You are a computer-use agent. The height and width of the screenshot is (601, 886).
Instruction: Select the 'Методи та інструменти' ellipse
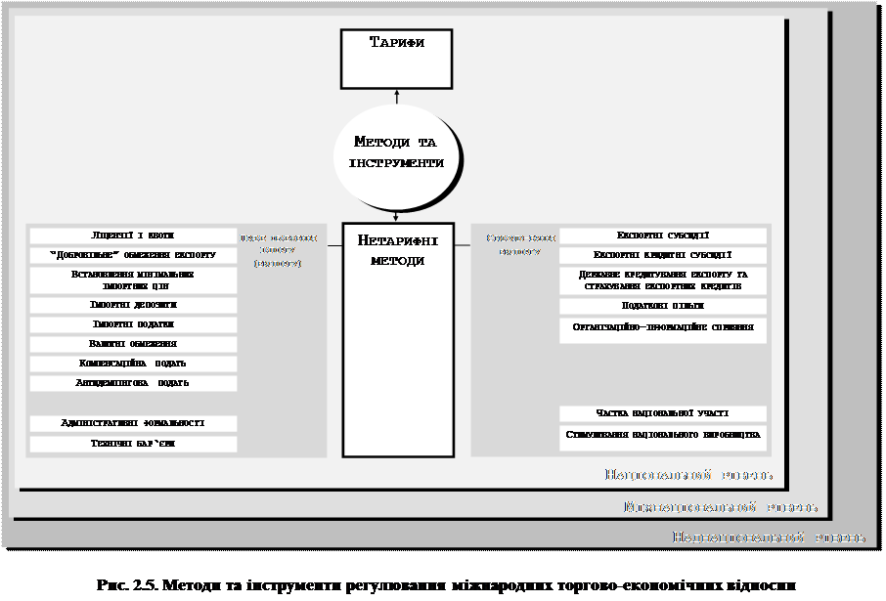(x=397, y=156)
